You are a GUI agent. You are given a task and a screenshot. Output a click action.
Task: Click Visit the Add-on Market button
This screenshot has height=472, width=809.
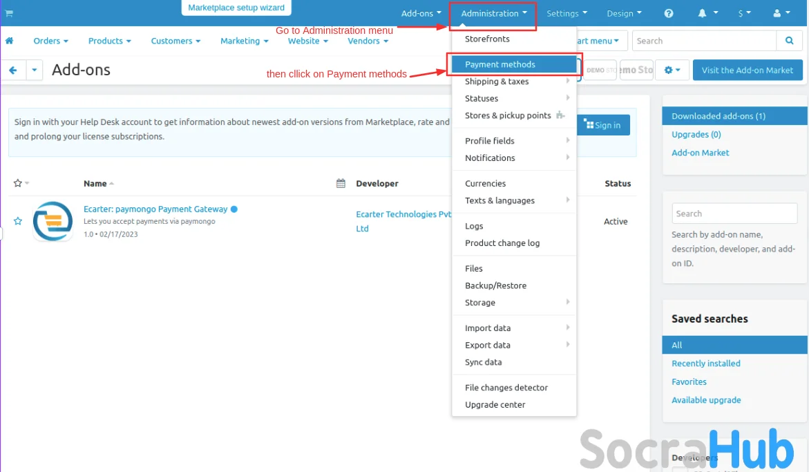coord(747,70)
